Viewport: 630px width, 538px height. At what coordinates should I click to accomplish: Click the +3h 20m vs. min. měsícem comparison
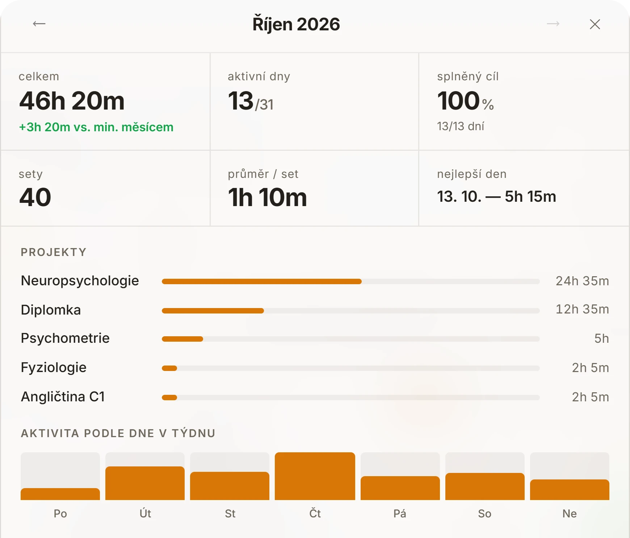[96, 127]
